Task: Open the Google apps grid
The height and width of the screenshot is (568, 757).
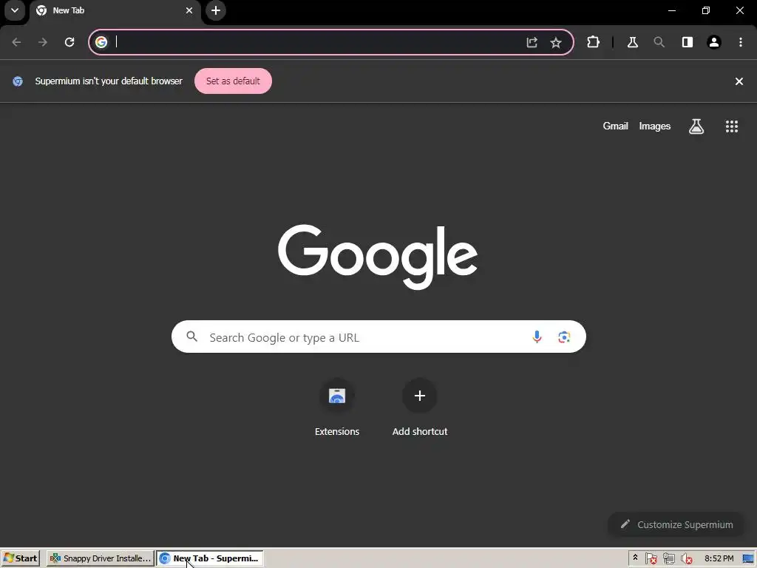Action: [x=731, y=126]
